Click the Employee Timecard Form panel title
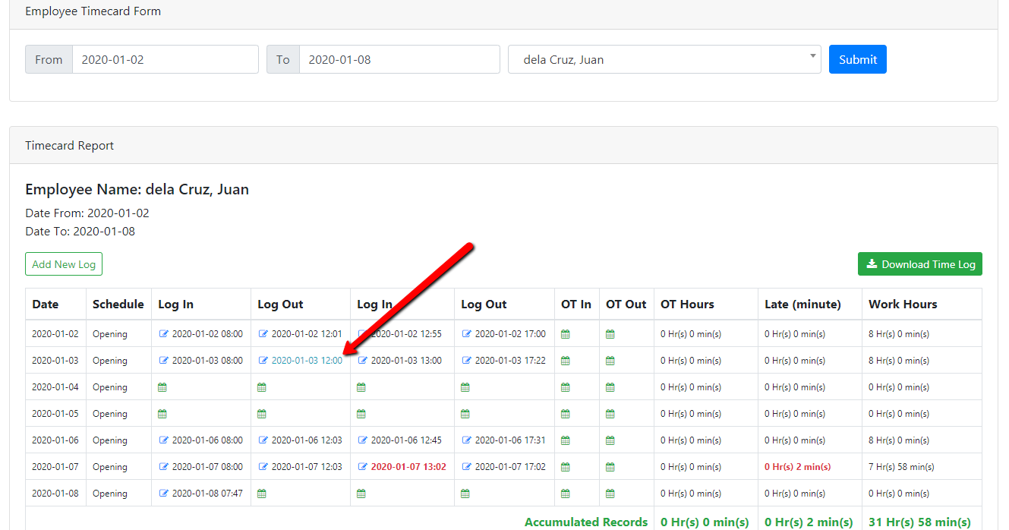This screenshot has width=1009, height=530. pyautogui.click(x=93, y=11)
